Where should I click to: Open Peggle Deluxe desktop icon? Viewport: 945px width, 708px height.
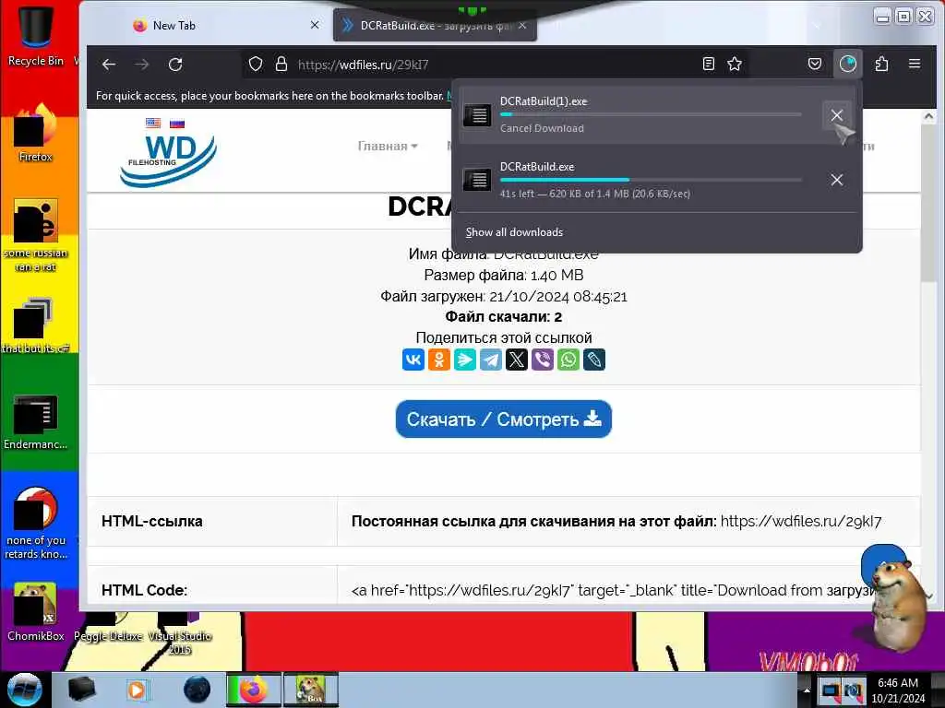(109, 627)
